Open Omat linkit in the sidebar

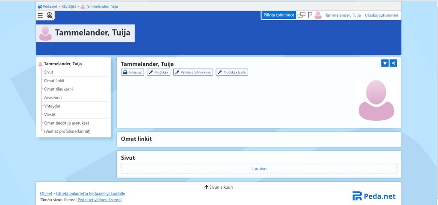click(x=54, y=80)
